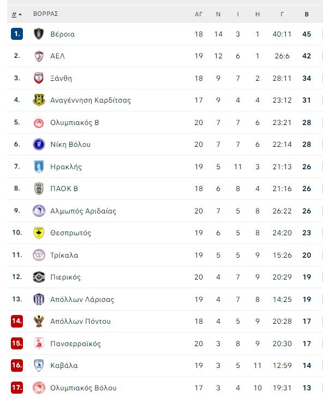Click the Νίκη Βόλου blue emblem

(39, 144)
